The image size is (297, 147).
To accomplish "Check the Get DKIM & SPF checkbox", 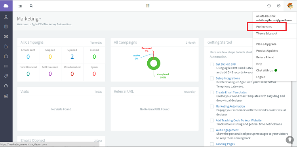I will [212, 65].
